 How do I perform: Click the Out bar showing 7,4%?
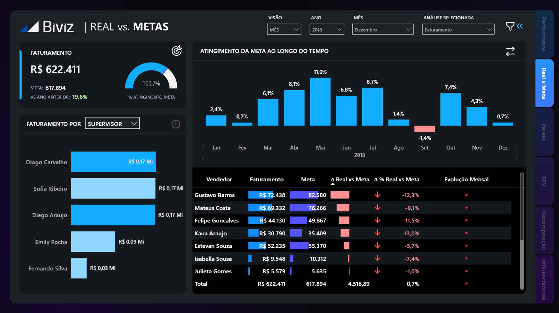coord(451,109)
